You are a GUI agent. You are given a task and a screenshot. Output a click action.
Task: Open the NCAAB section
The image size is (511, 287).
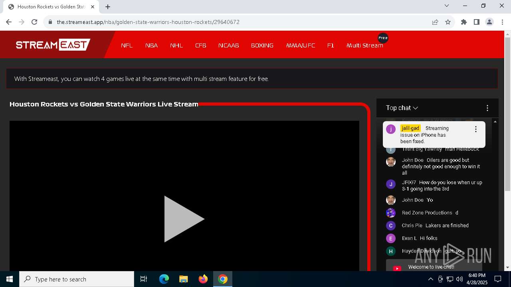point(228,45)
